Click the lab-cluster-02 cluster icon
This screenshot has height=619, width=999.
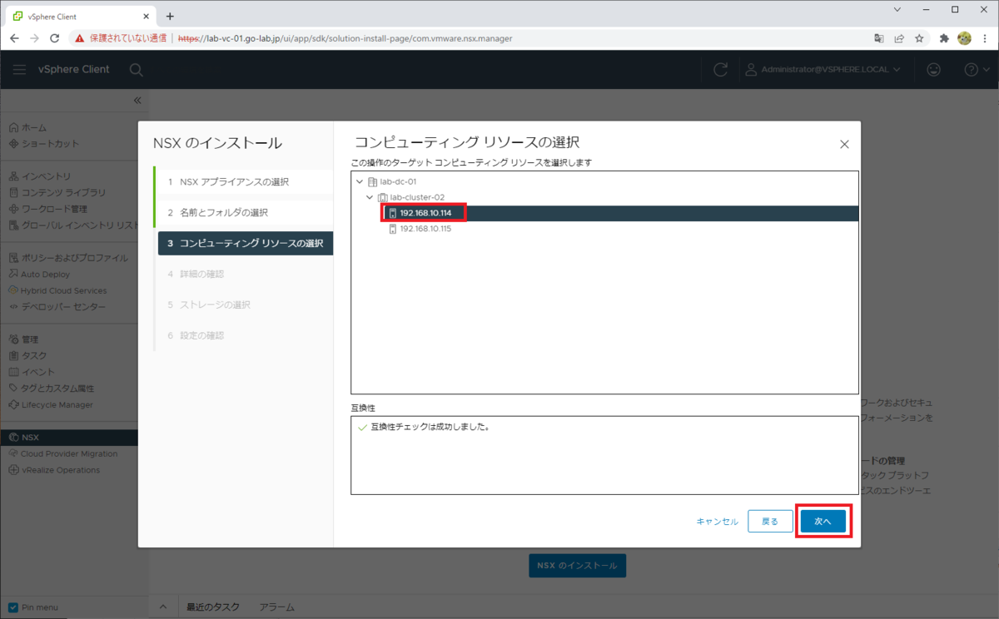coord(383,197)
